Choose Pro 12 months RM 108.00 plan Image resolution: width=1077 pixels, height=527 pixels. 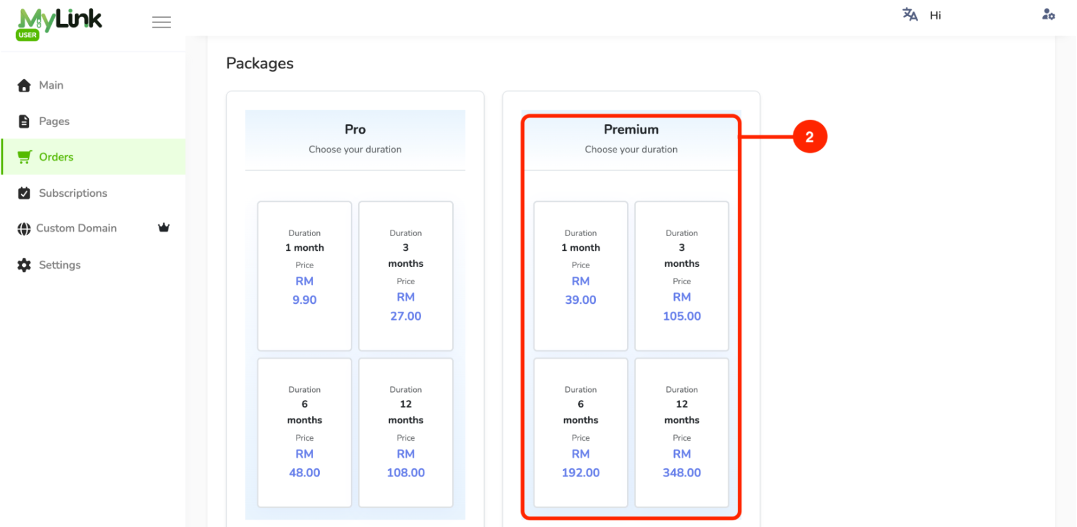[x=406, y=433]
